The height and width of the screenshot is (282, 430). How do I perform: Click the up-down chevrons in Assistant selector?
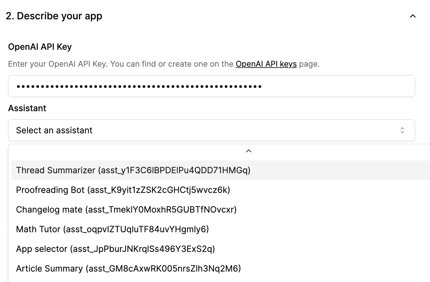(x=402, y=130)
